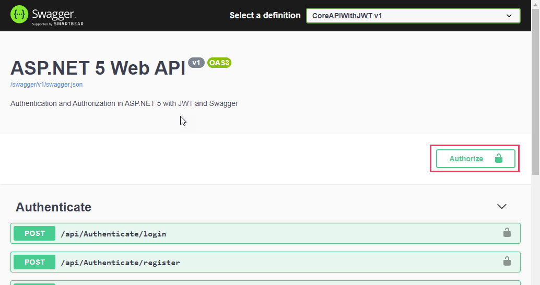Open the /swagger/v1/swagger.json link
Image resolution: width=540 pixels, height=285 pixels.
46,85
